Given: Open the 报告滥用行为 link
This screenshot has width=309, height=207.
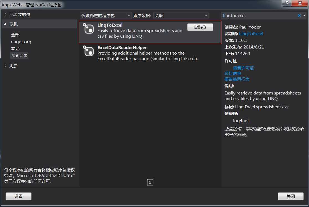Looking at the screenshot, I should (x=237, y=79).
